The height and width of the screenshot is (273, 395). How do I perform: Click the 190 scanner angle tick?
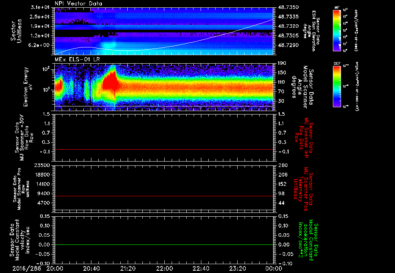[x=282, y=63]
